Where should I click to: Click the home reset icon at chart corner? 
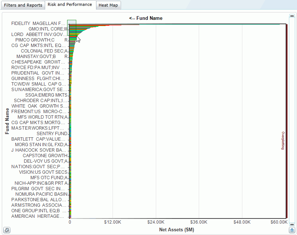(x=292, y=230)
